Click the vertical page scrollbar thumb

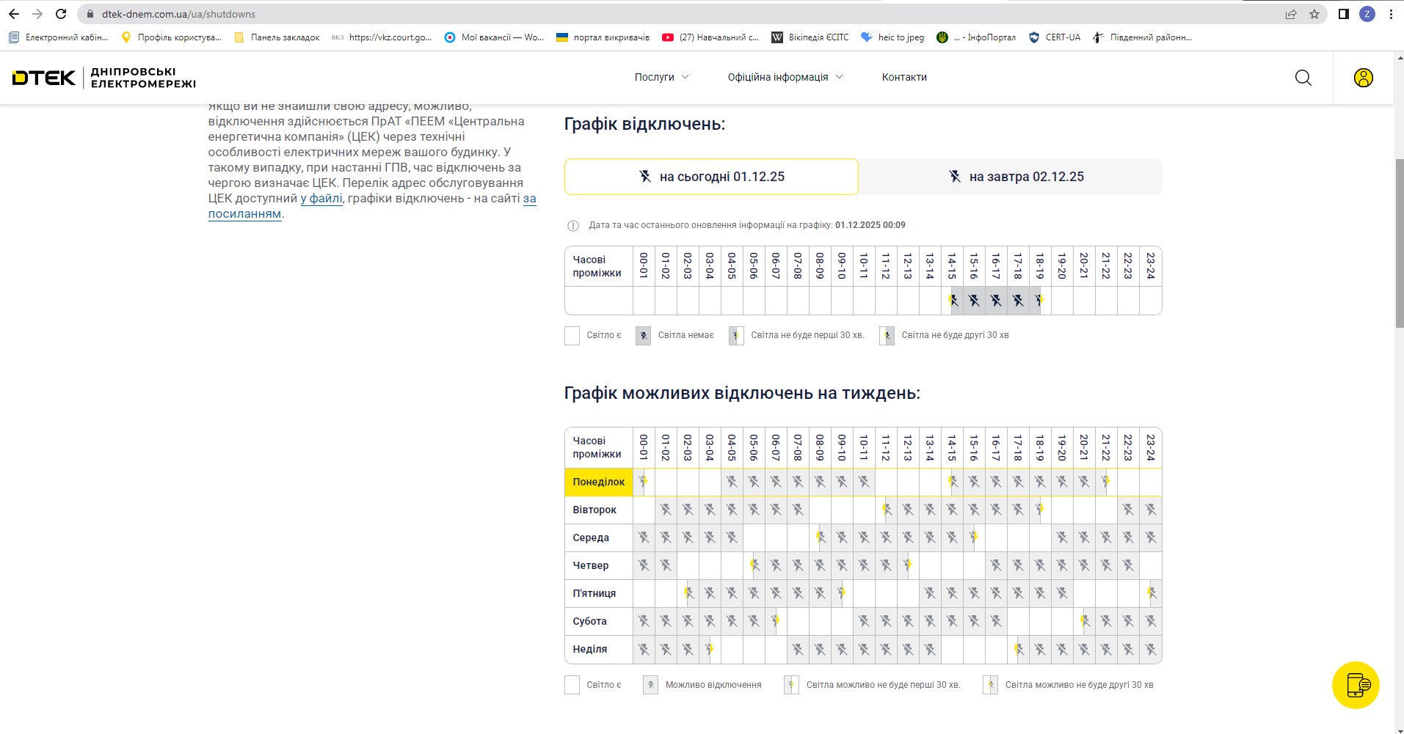click(1398, 242)
